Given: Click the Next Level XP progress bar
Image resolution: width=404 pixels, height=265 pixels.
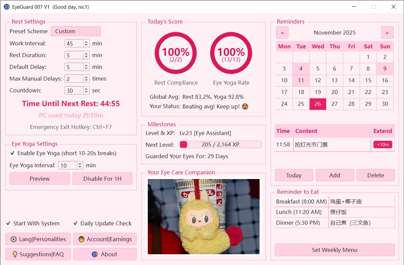Looking at the screenshot, I should click(x=220, y=144).
